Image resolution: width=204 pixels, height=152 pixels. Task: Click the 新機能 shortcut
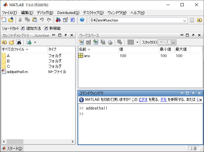[53, 28]
